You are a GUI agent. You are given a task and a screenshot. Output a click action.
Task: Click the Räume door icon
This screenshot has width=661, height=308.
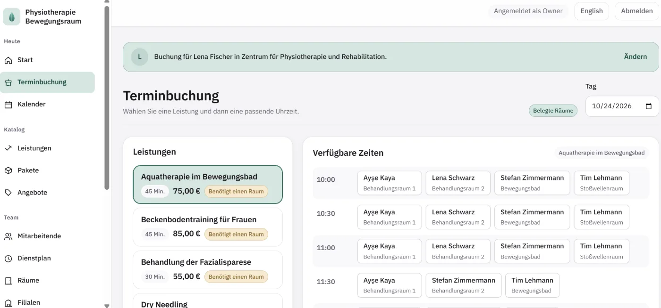8,281
